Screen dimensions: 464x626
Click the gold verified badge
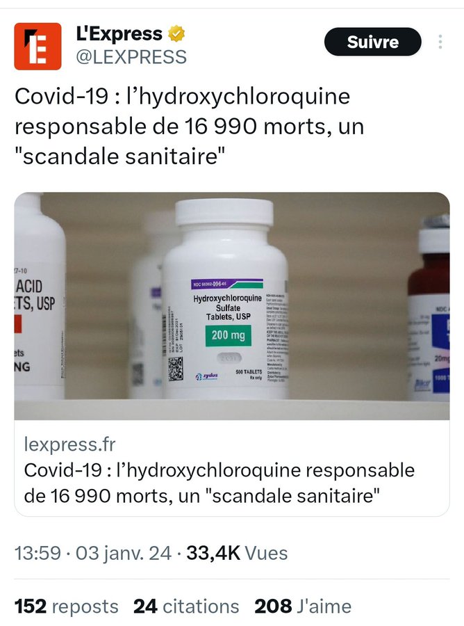tap(176, 33)
